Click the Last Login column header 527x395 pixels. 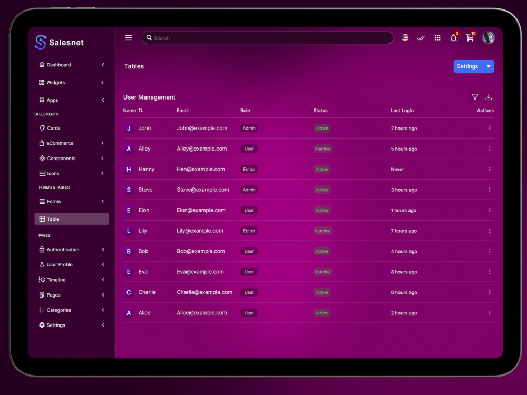tap(402, 110)
